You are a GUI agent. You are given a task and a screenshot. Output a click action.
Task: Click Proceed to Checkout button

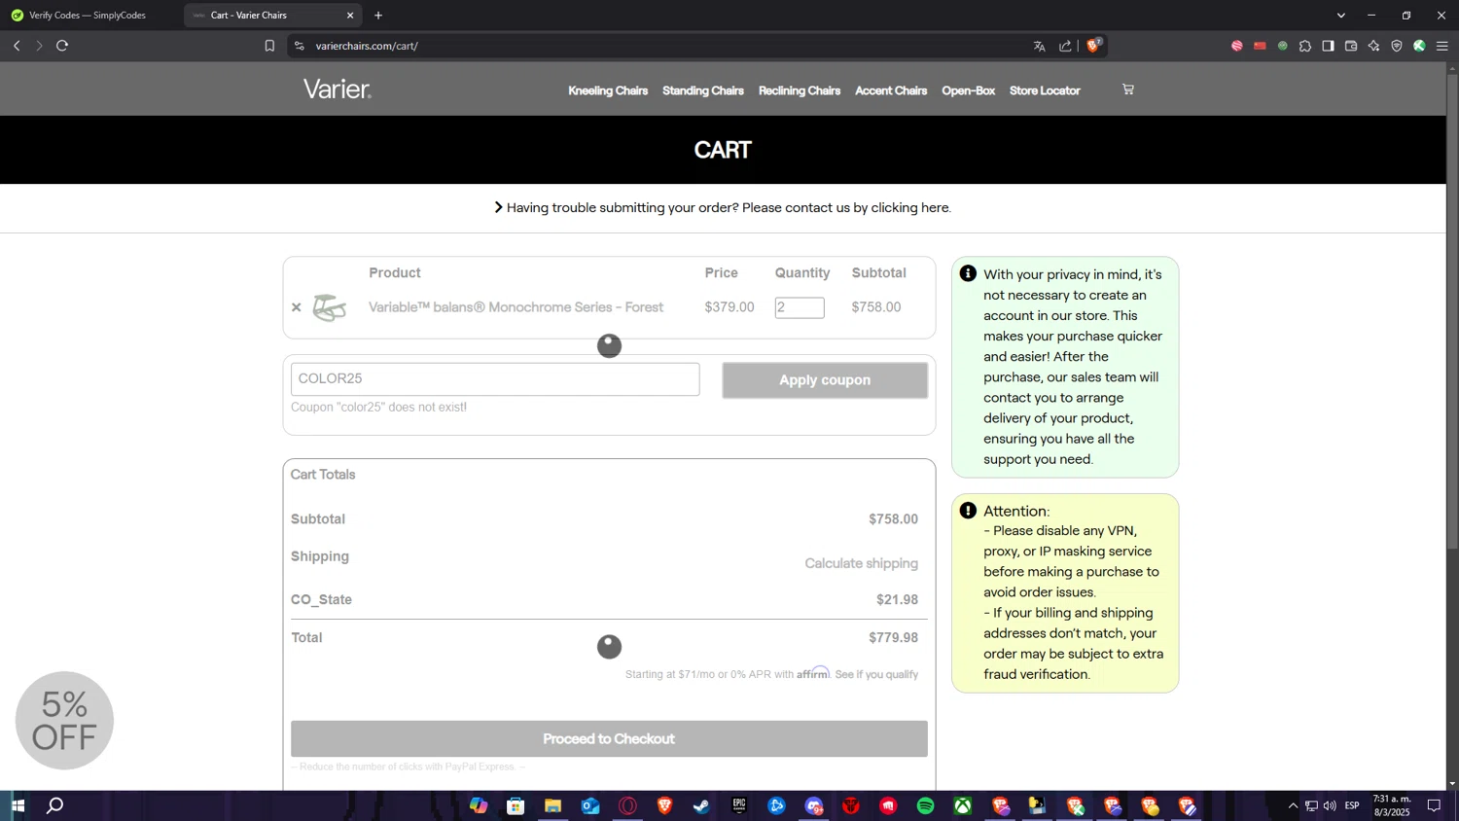coord(609,739)
